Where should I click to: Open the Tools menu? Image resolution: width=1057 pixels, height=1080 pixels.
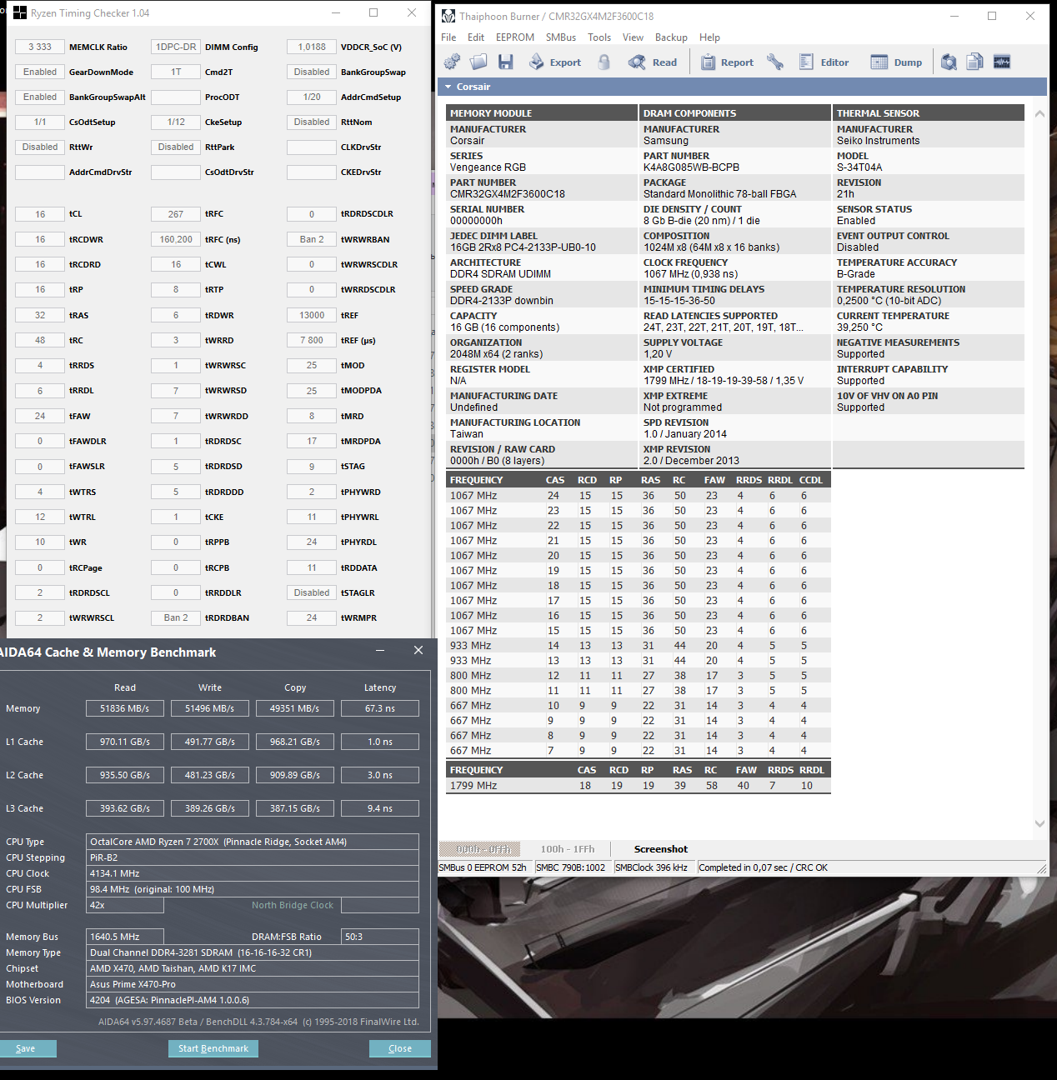click(599, 37)
